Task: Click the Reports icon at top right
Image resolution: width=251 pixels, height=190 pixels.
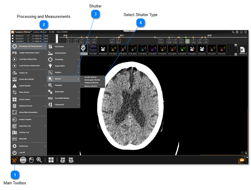Action: pos(243,50)
